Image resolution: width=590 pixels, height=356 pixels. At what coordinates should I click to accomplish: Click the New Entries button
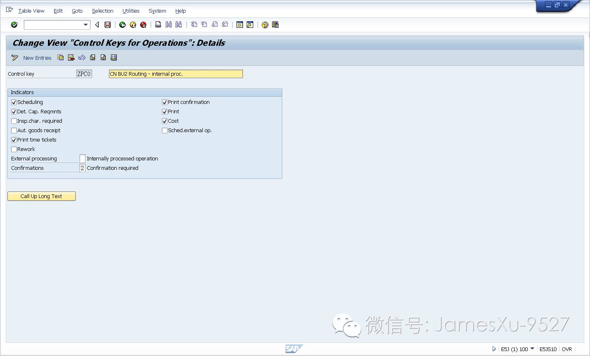click(x=37, y=58)
